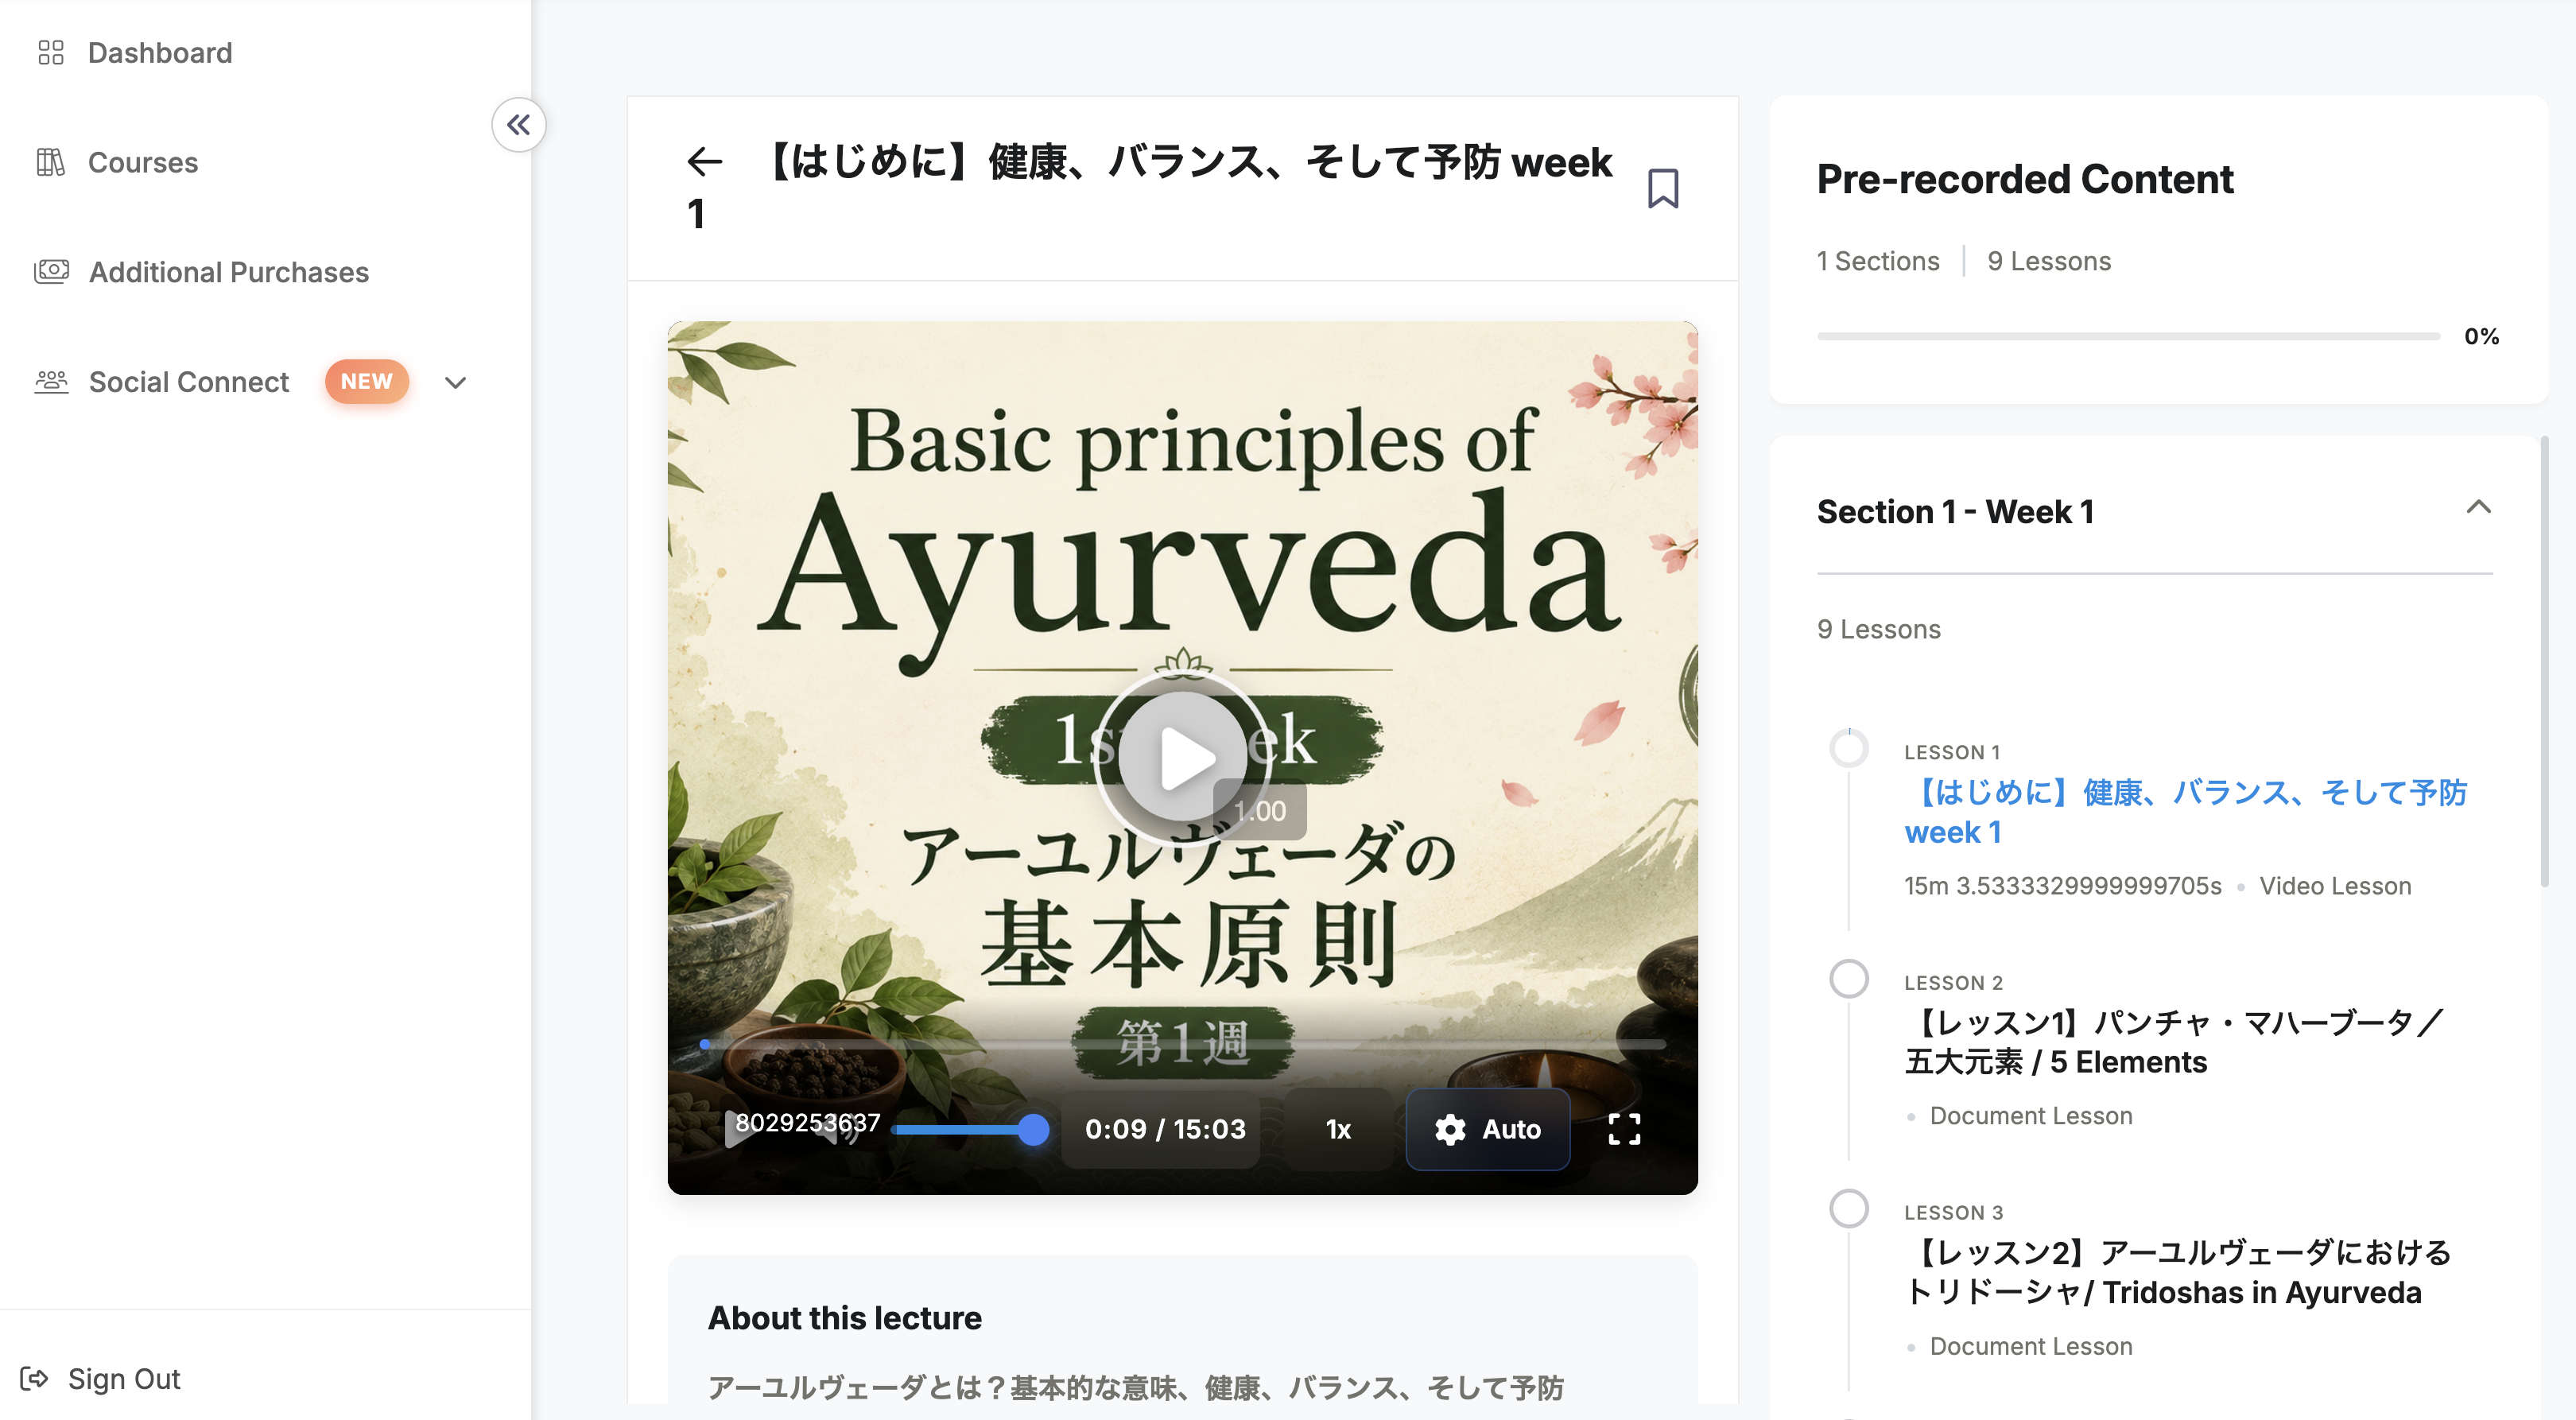Click Section 1 - Week 1 heading
The image size is (2576, 1420).
(x=1955, y=512)
